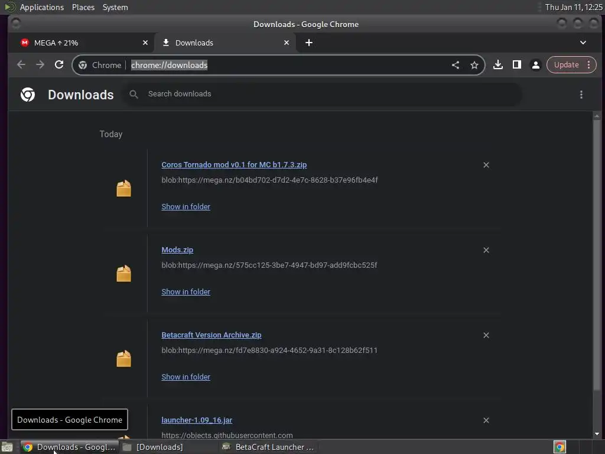The width and height of the screenshot is (605, 454).
Task: Click the Chrome tray icon in bottom panel
Action: pyautogui.click(x=560, y=447)
